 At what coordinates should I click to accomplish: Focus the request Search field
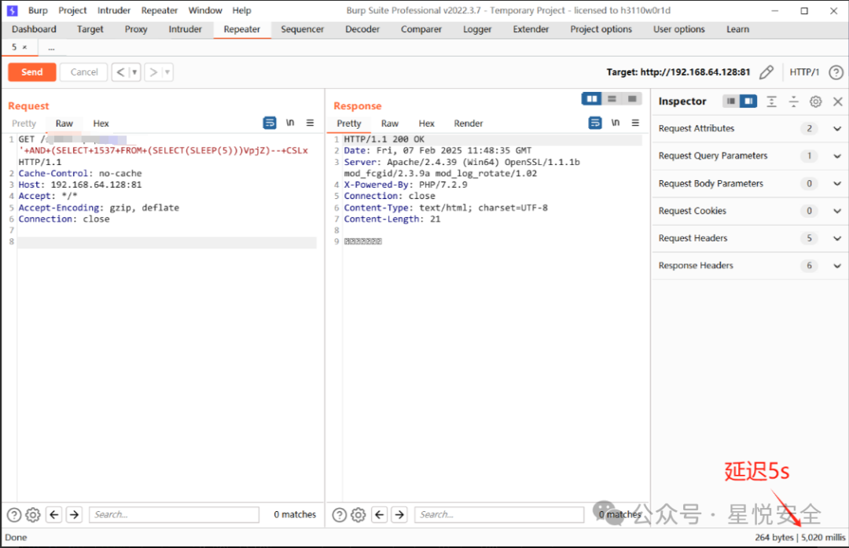coord(175,514)
